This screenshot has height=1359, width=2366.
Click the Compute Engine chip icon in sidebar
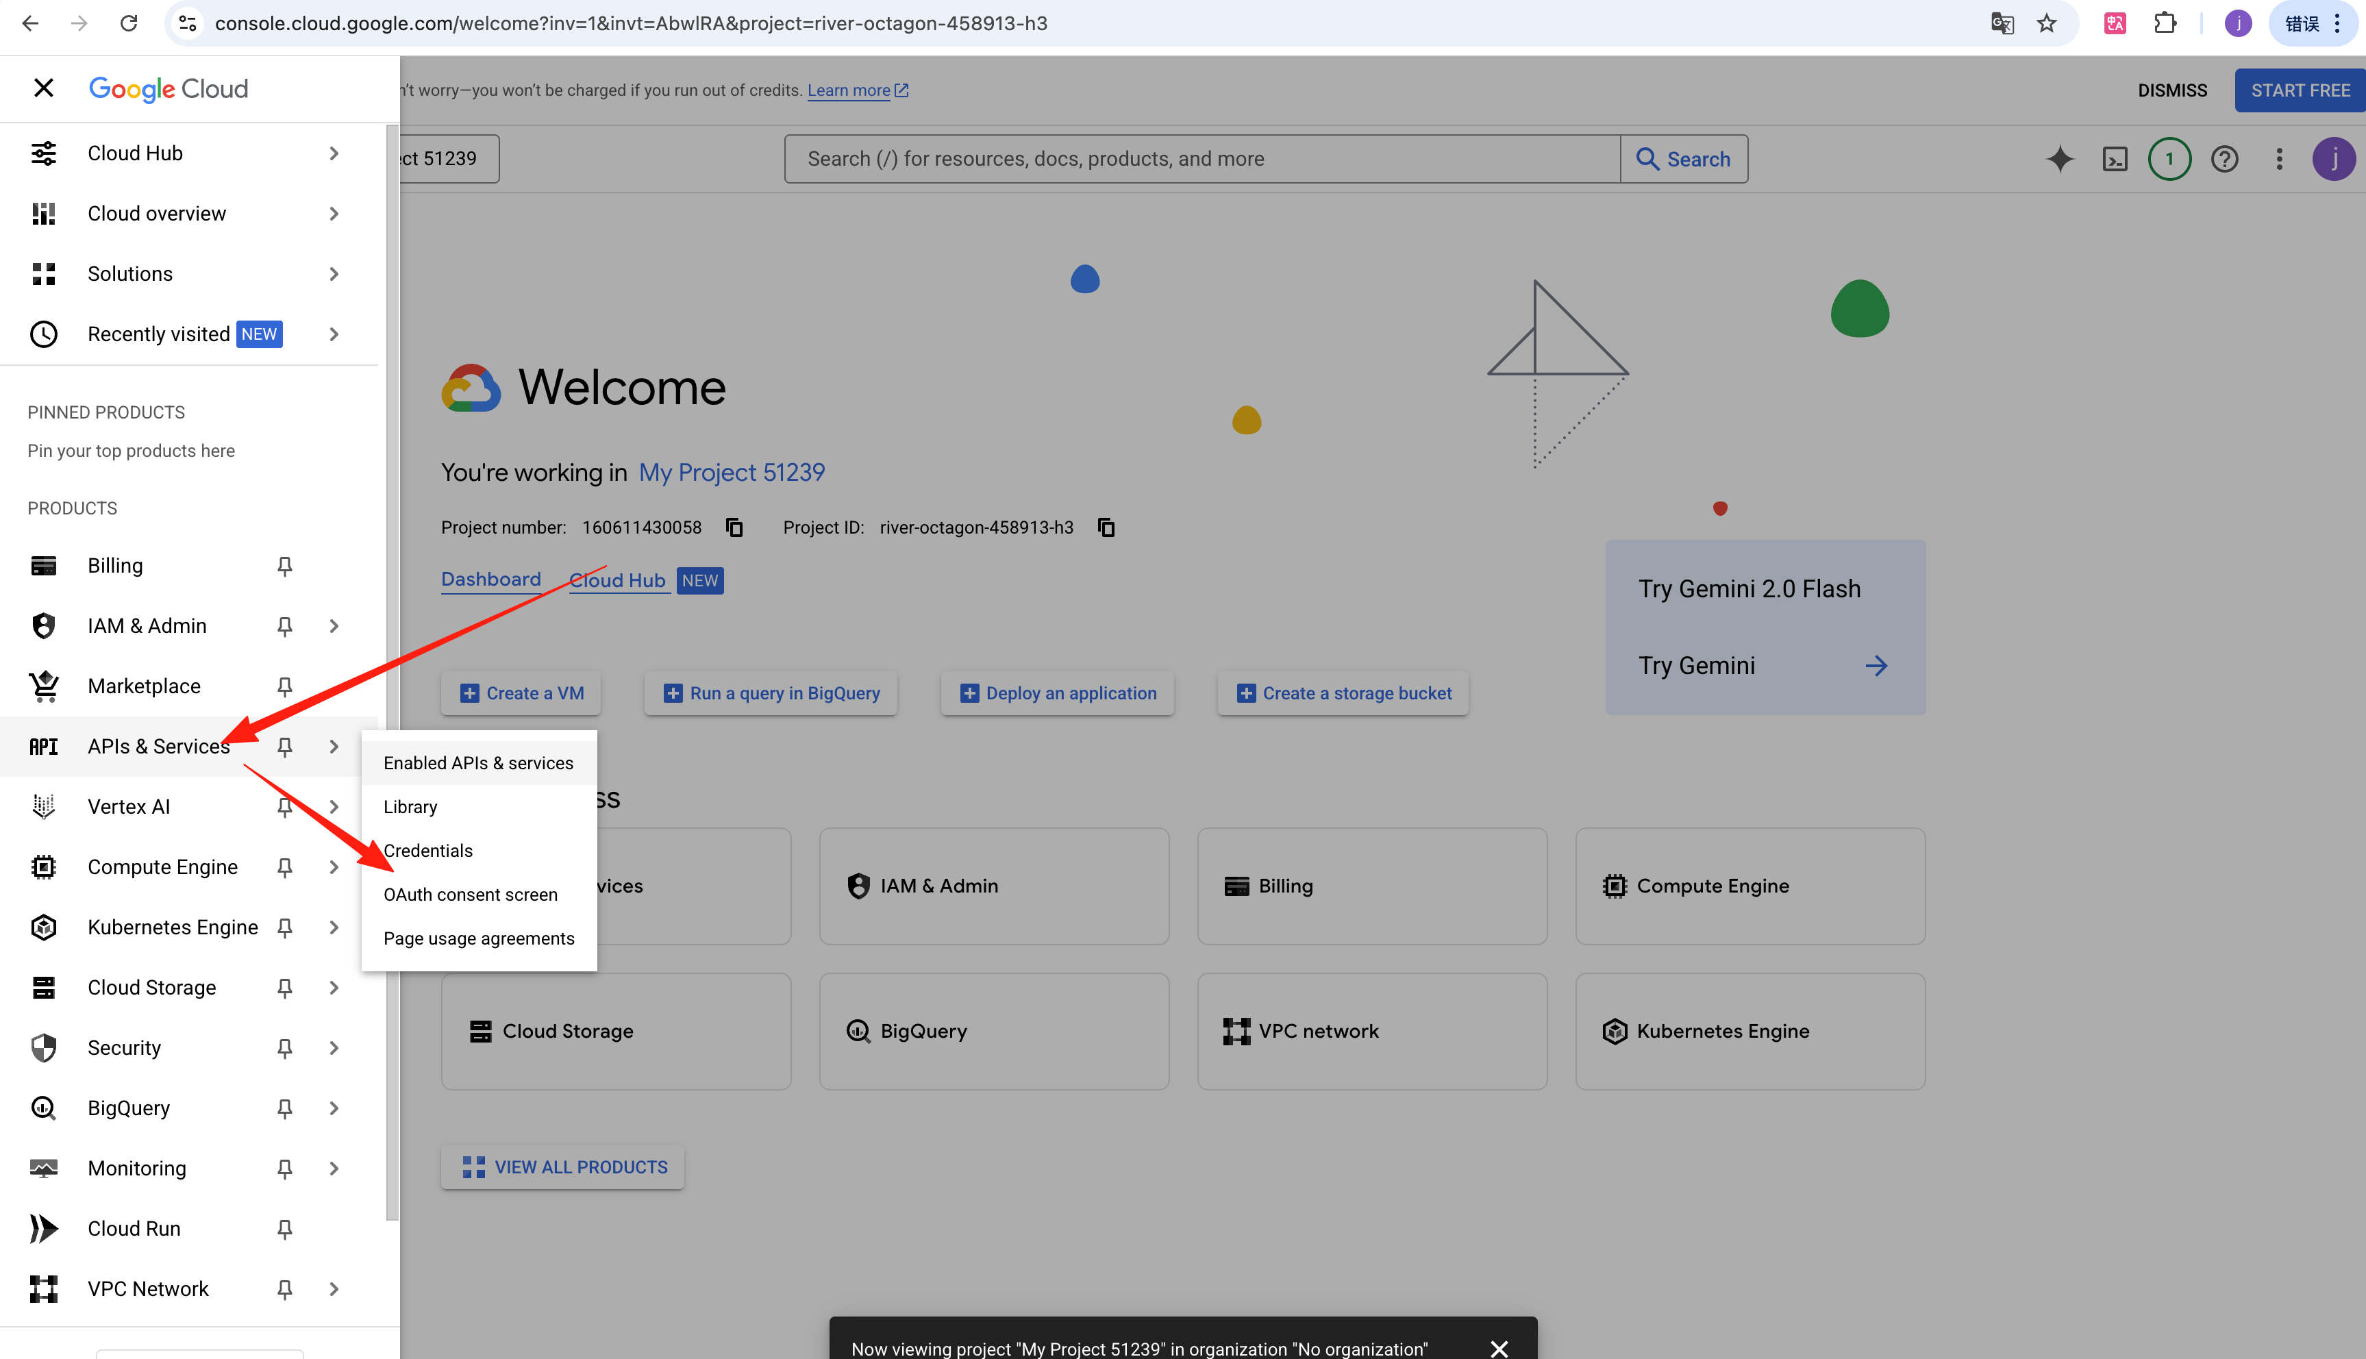pyautogui.click(x=43, y=867)
